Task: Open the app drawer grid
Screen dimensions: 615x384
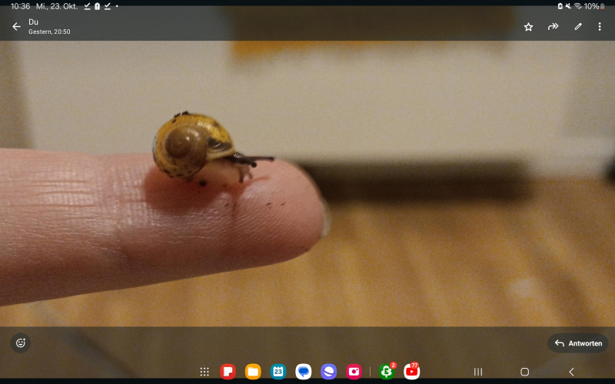Action: click(x=204, y=372)
